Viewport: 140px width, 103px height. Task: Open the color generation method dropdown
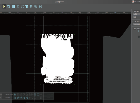pyautogui.click(x=137, y=24)
